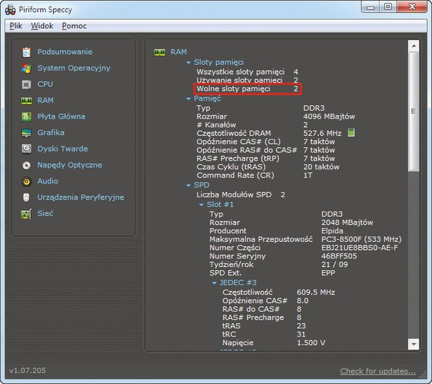The image size is (432, 384).
Task: Click the Napięcie 1.500 V value
Action: tap(311, 343)
